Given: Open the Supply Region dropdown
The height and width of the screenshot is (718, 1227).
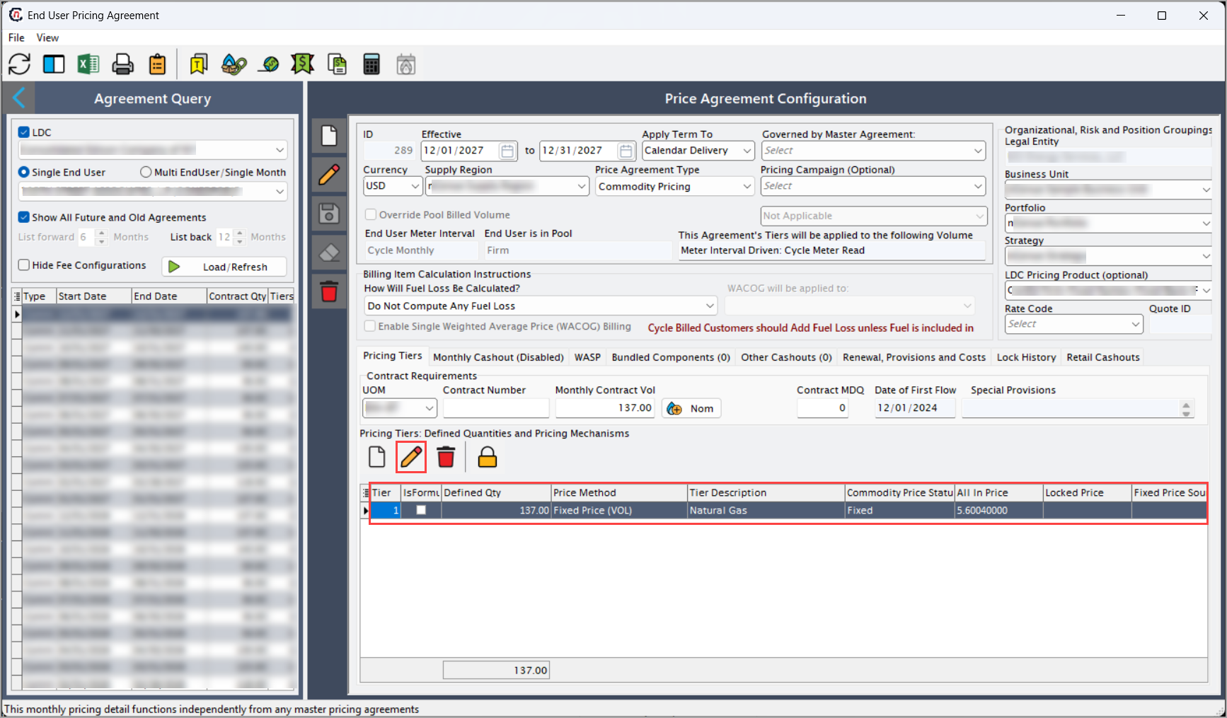Looking at the screenshot, I should tap(581, 186).
